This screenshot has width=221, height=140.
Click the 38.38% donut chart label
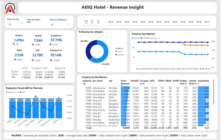pos(84,41)
